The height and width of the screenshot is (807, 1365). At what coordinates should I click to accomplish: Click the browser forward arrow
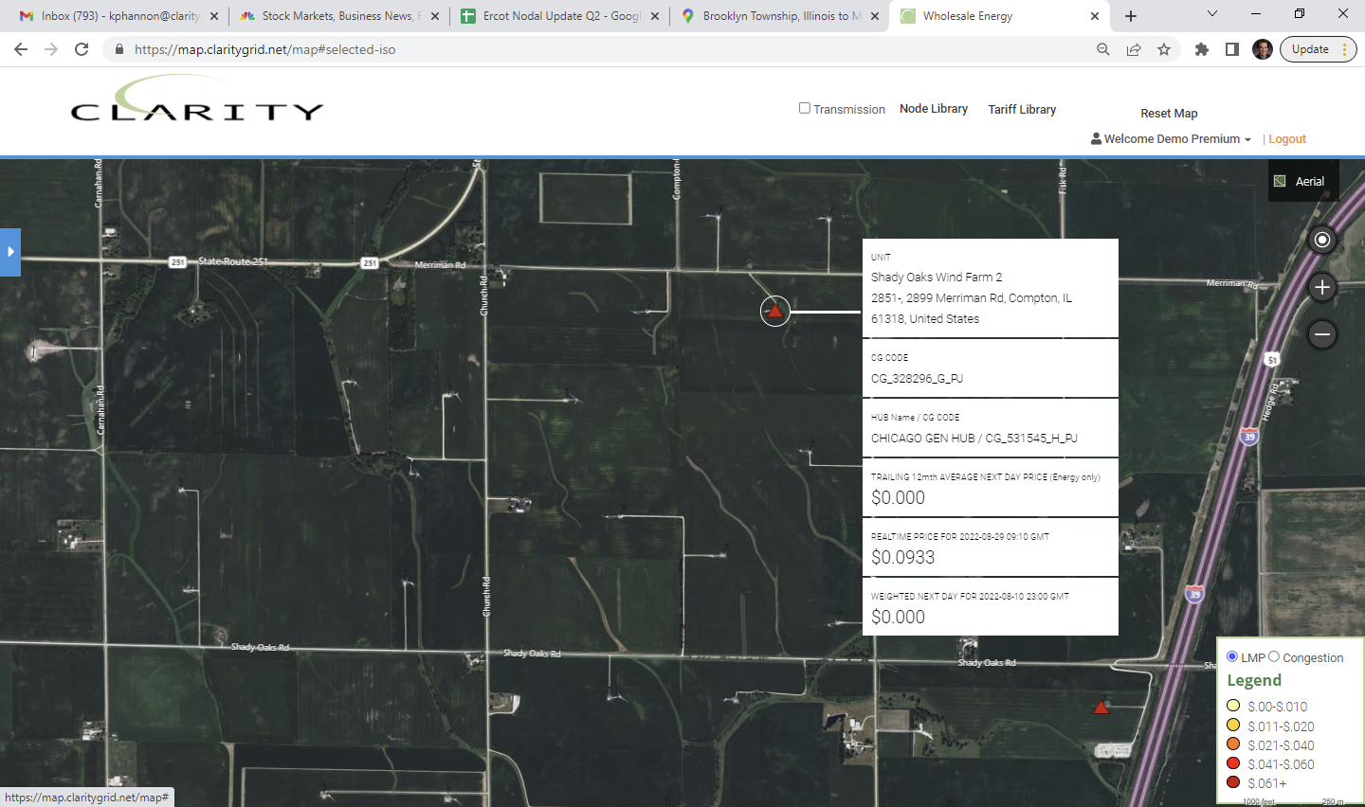51,49
